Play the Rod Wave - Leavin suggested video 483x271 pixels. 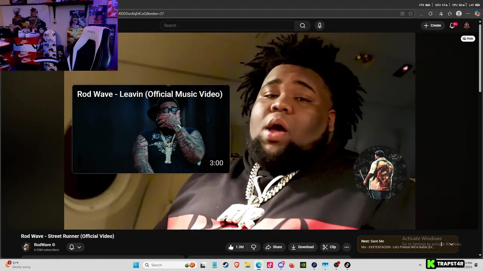151,129
